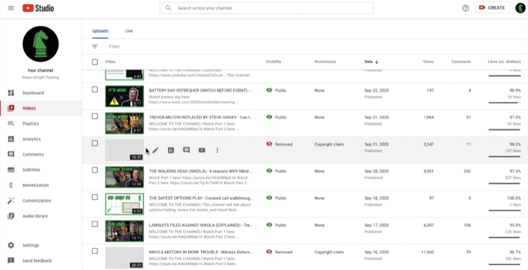Click the 98.2% likes ratio bar
This screenshot has width=528, height=270.
(x=504, y=156)
